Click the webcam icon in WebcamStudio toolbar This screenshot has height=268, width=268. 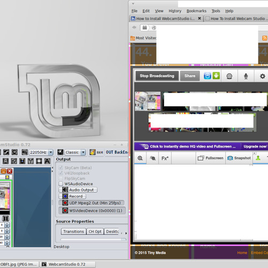[14, 152]
